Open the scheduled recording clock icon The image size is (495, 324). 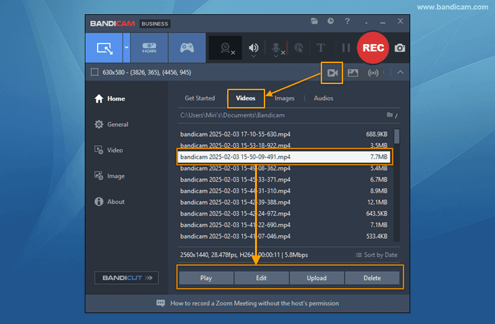coord(330,21)
